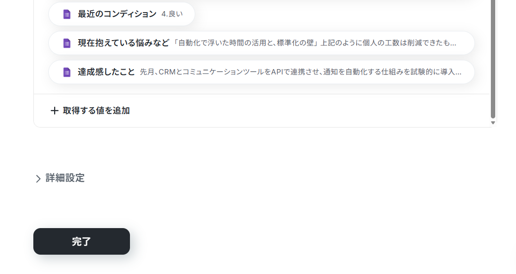The image size is (516, 274).
Task: Click the word API in the 達成感 preview
Action: [277, 72]
